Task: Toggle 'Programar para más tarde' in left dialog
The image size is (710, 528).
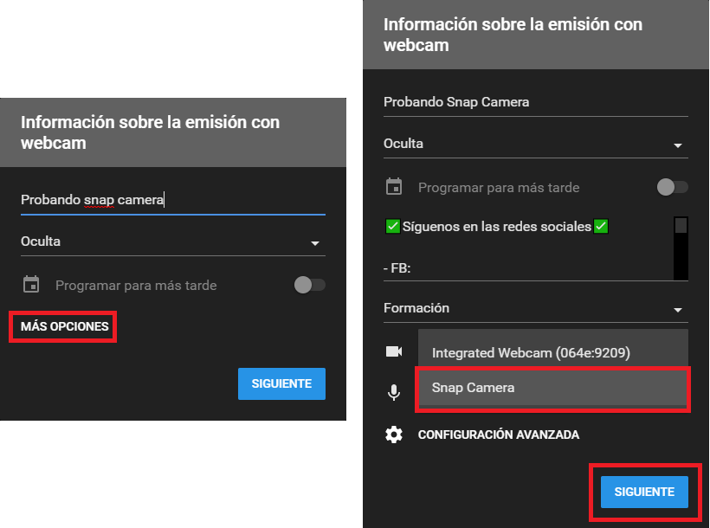Action: pyautogui.click(x=310, y=285)
